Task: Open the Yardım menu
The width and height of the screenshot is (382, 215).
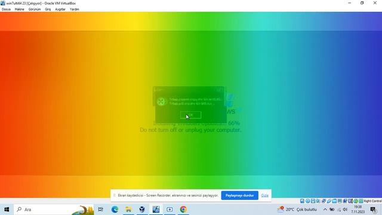Action: [x=74, y=10]
